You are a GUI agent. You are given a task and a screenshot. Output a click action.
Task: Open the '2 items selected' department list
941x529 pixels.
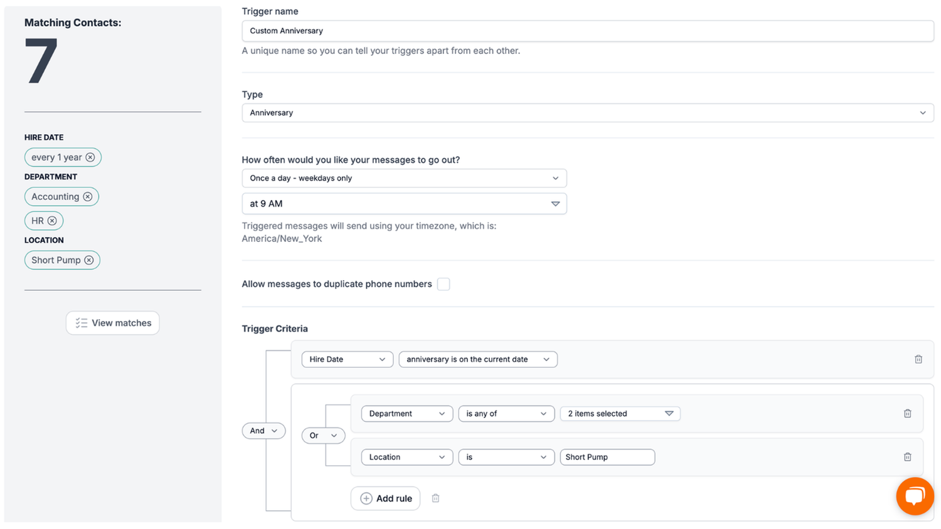point(620,414)
